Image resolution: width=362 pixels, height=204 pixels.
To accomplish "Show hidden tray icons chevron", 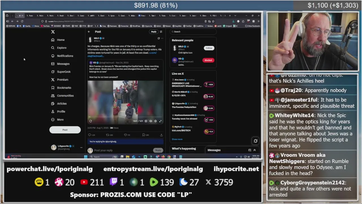I will tap(237, 157).
